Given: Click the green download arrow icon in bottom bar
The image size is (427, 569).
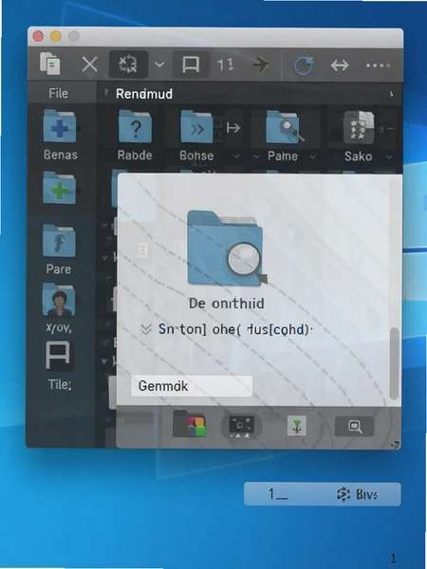Looking at the screenshot, I should tap(297, 426).
